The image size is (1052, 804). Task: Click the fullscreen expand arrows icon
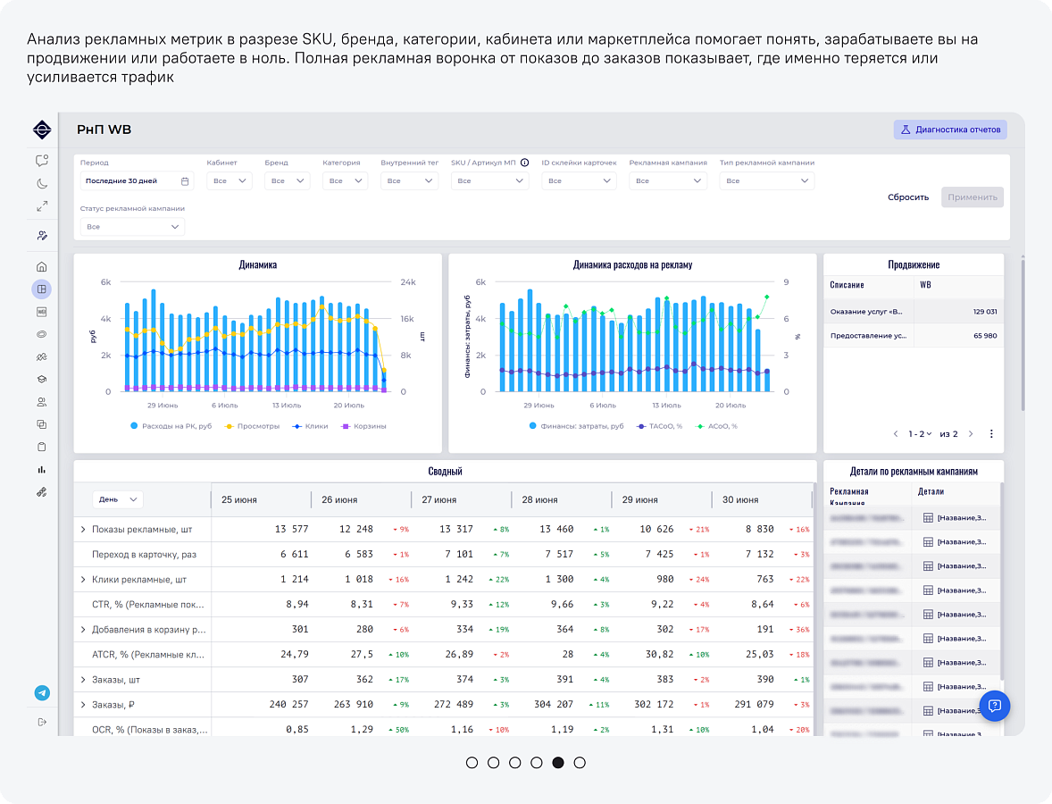(42, 206)
